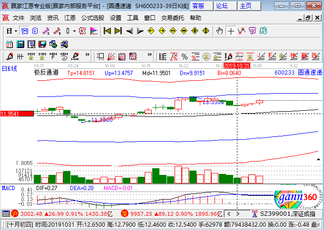This screenshot has width=324, height=230.
Task: Select the red J angle-lines tool
Action: [261, 57]
